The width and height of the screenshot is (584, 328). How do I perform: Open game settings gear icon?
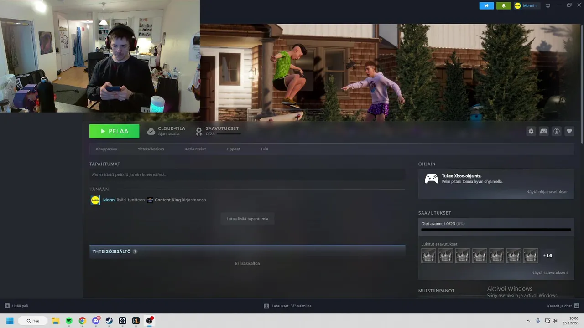531,131
